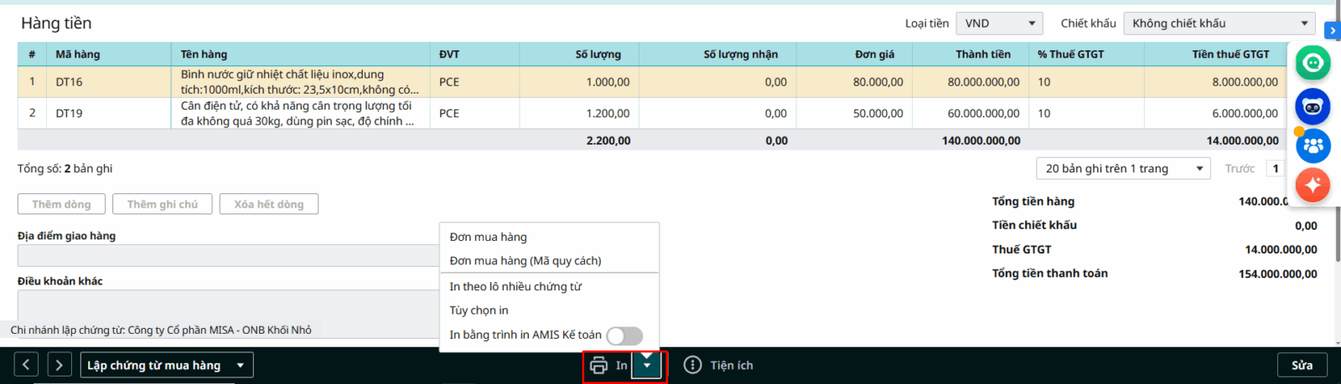Expand the blue right-edge panel arrow
The image size is (1341, 384).
pyautogui.click(x=1332, y=30)
